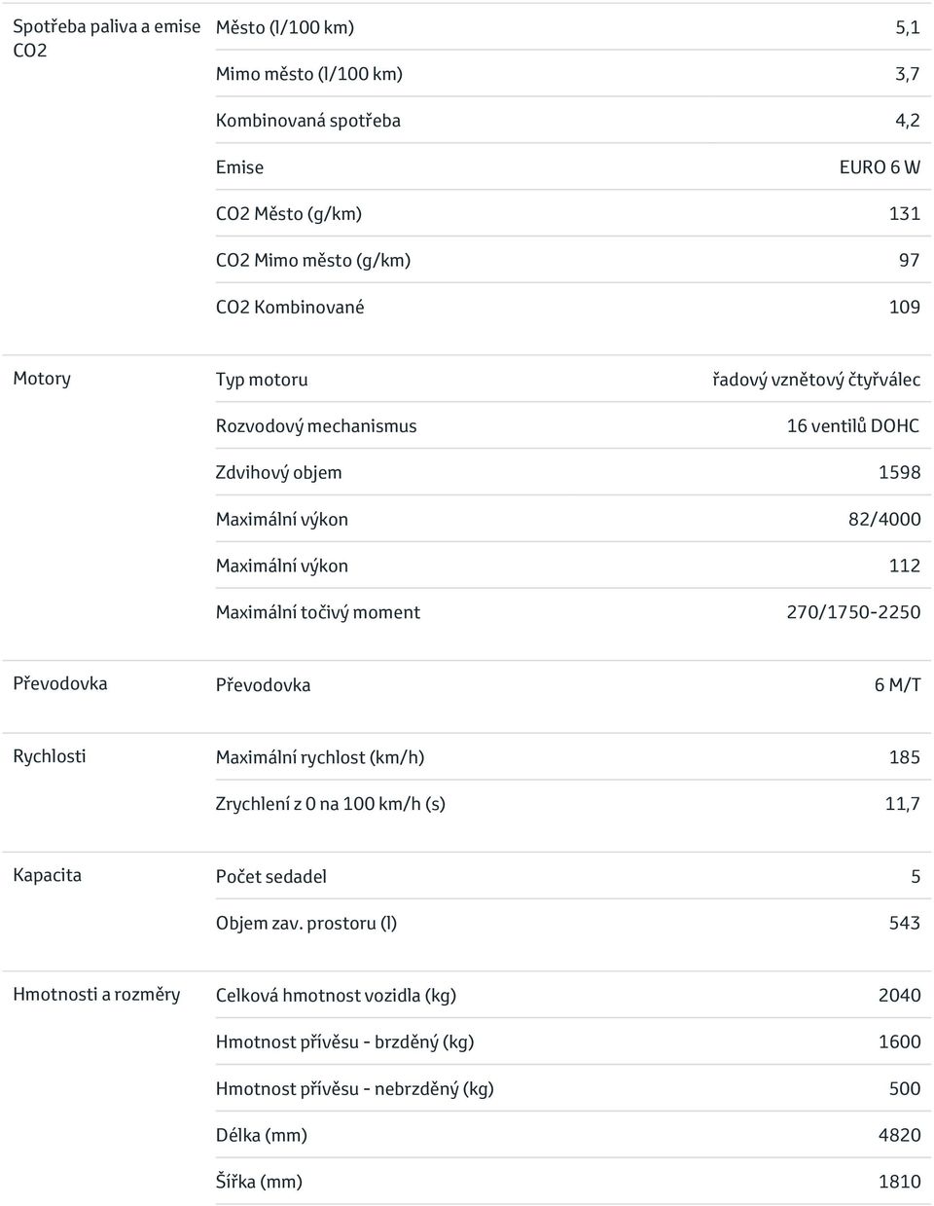The width and height of the screenshot is (934, 1206).
Task: Select the Délka (mm) value 4820
Action: pos(899,1136)
